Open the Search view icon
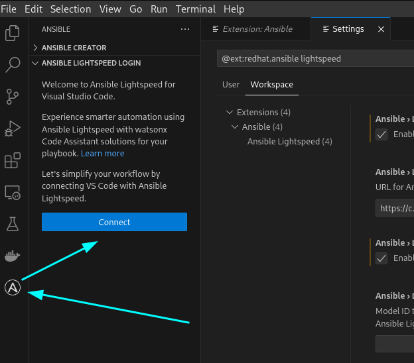Viewport: 414px width, 363px height. [x=13, y=65]
